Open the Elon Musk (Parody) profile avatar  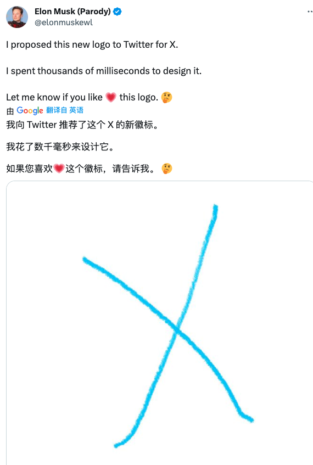pyautogui.click(x=17, y=17)
